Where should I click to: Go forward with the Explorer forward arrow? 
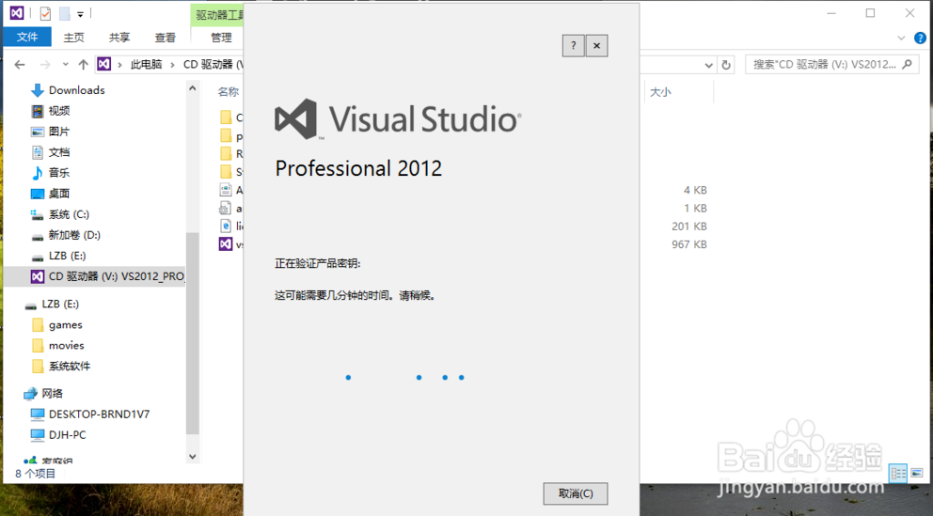45,64
